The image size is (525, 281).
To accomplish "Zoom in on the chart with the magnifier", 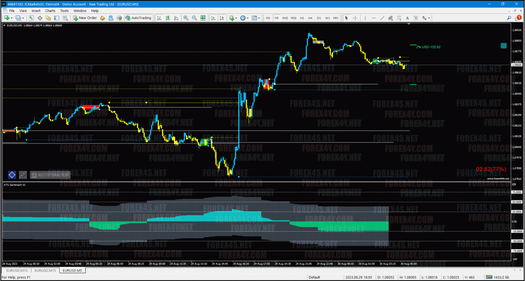I will click(186, 18).
